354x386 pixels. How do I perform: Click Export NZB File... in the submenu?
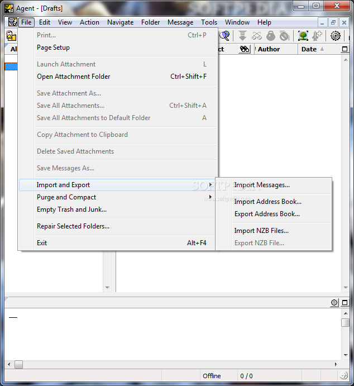coord(274,243)
